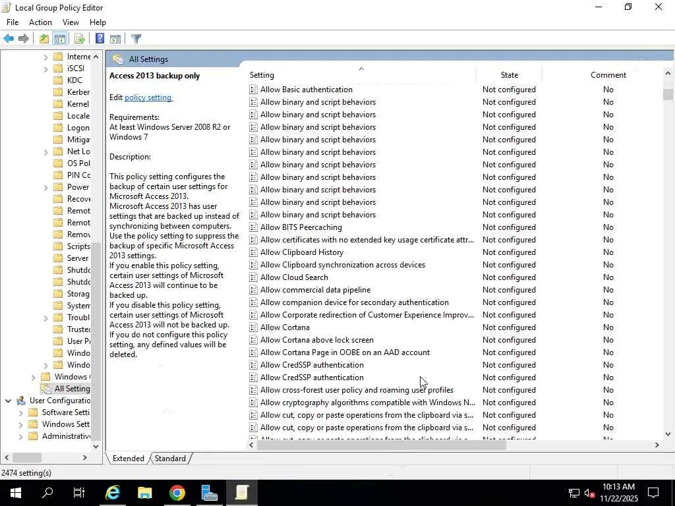Image resolution: width=675 pixels, height=506 pixels.
Task: Click settings list scroll right arrow
Action: tap(657, 445)
